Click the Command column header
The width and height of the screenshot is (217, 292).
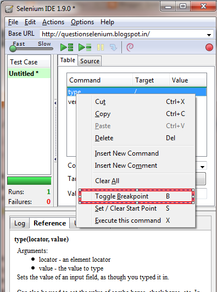click(100, 80)
